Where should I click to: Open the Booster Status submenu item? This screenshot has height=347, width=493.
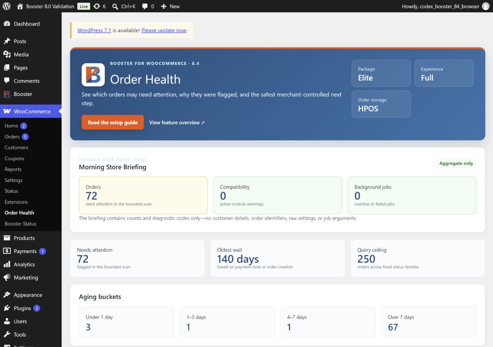[20, 224]
